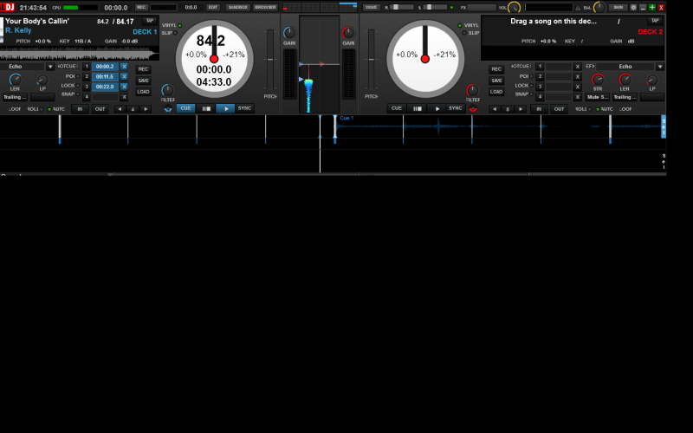Click the CUE button on Deck 1

click(186, 108)
